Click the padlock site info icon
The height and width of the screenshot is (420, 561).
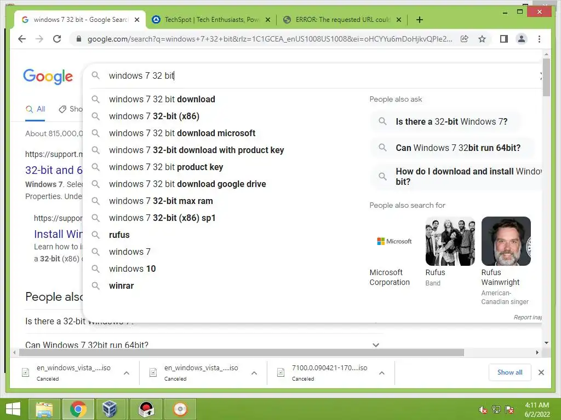coord(79,39)
